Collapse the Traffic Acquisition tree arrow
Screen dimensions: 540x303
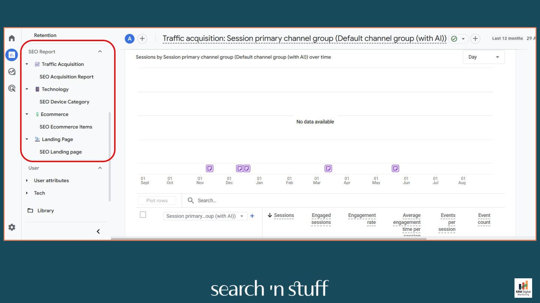click(x=27, y=64)
